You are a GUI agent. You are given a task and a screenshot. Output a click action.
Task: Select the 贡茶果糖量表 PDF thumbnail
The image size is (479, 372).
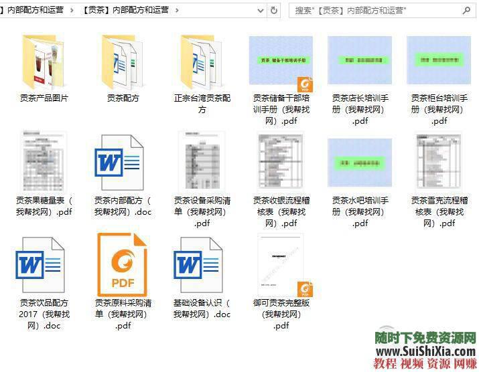coord(44,162)
